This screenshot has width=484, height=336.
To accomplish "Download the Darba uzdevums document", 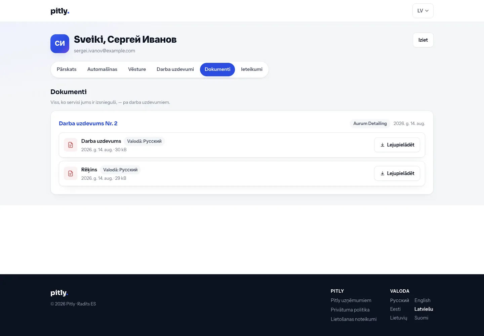I will (x=397, y=145).
